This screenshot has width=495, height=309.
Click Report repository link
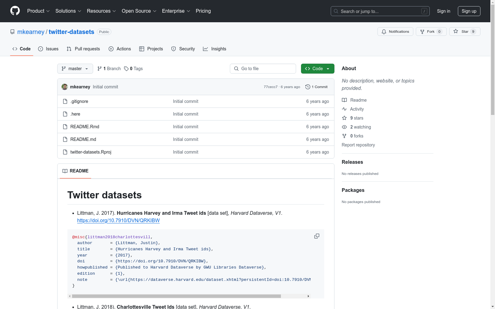tap(358, 145)
